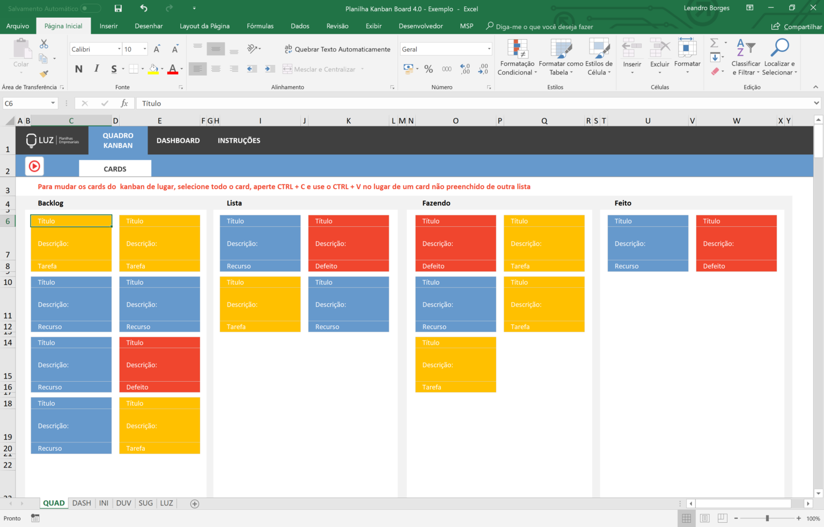The height and width of the screenshot is (527, 824).
Task: Enable Quebrar Texto Automaticamente
Action: coord(337,49)
